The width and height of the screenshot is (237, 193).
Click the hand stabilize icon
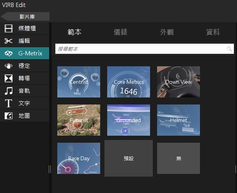[x=9, y=66]
